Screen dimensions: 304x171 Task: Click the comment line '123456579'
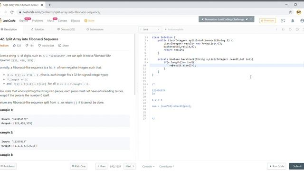coord(159,90)
